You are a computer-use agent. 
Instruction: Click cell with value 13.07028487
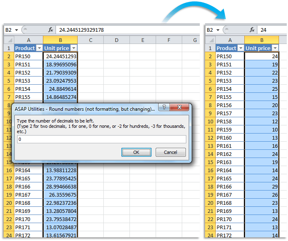click(x=60, y=227)
